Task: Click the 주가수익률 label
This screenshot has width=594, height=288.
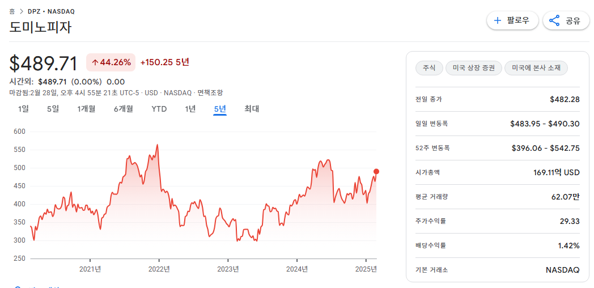Action: 431,221
